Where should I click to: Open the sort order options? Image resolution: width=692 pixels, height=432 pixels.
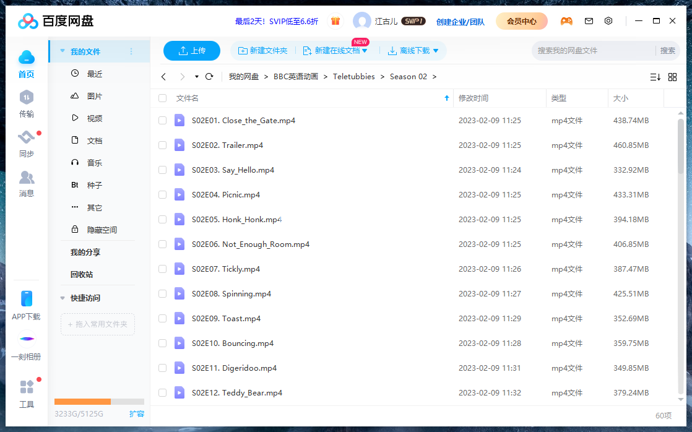pos(655,77)
